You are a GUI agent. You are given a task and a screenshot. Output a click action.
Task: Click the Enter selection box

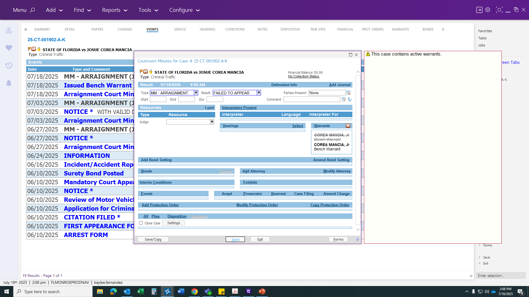[501, 276]
